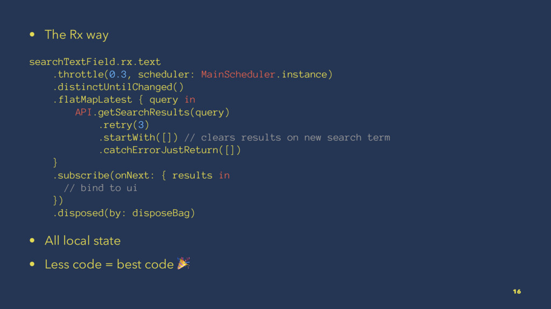The image size is (551, 309).
Task: Click the party popper emoji
Action: [x=183, y=263]
